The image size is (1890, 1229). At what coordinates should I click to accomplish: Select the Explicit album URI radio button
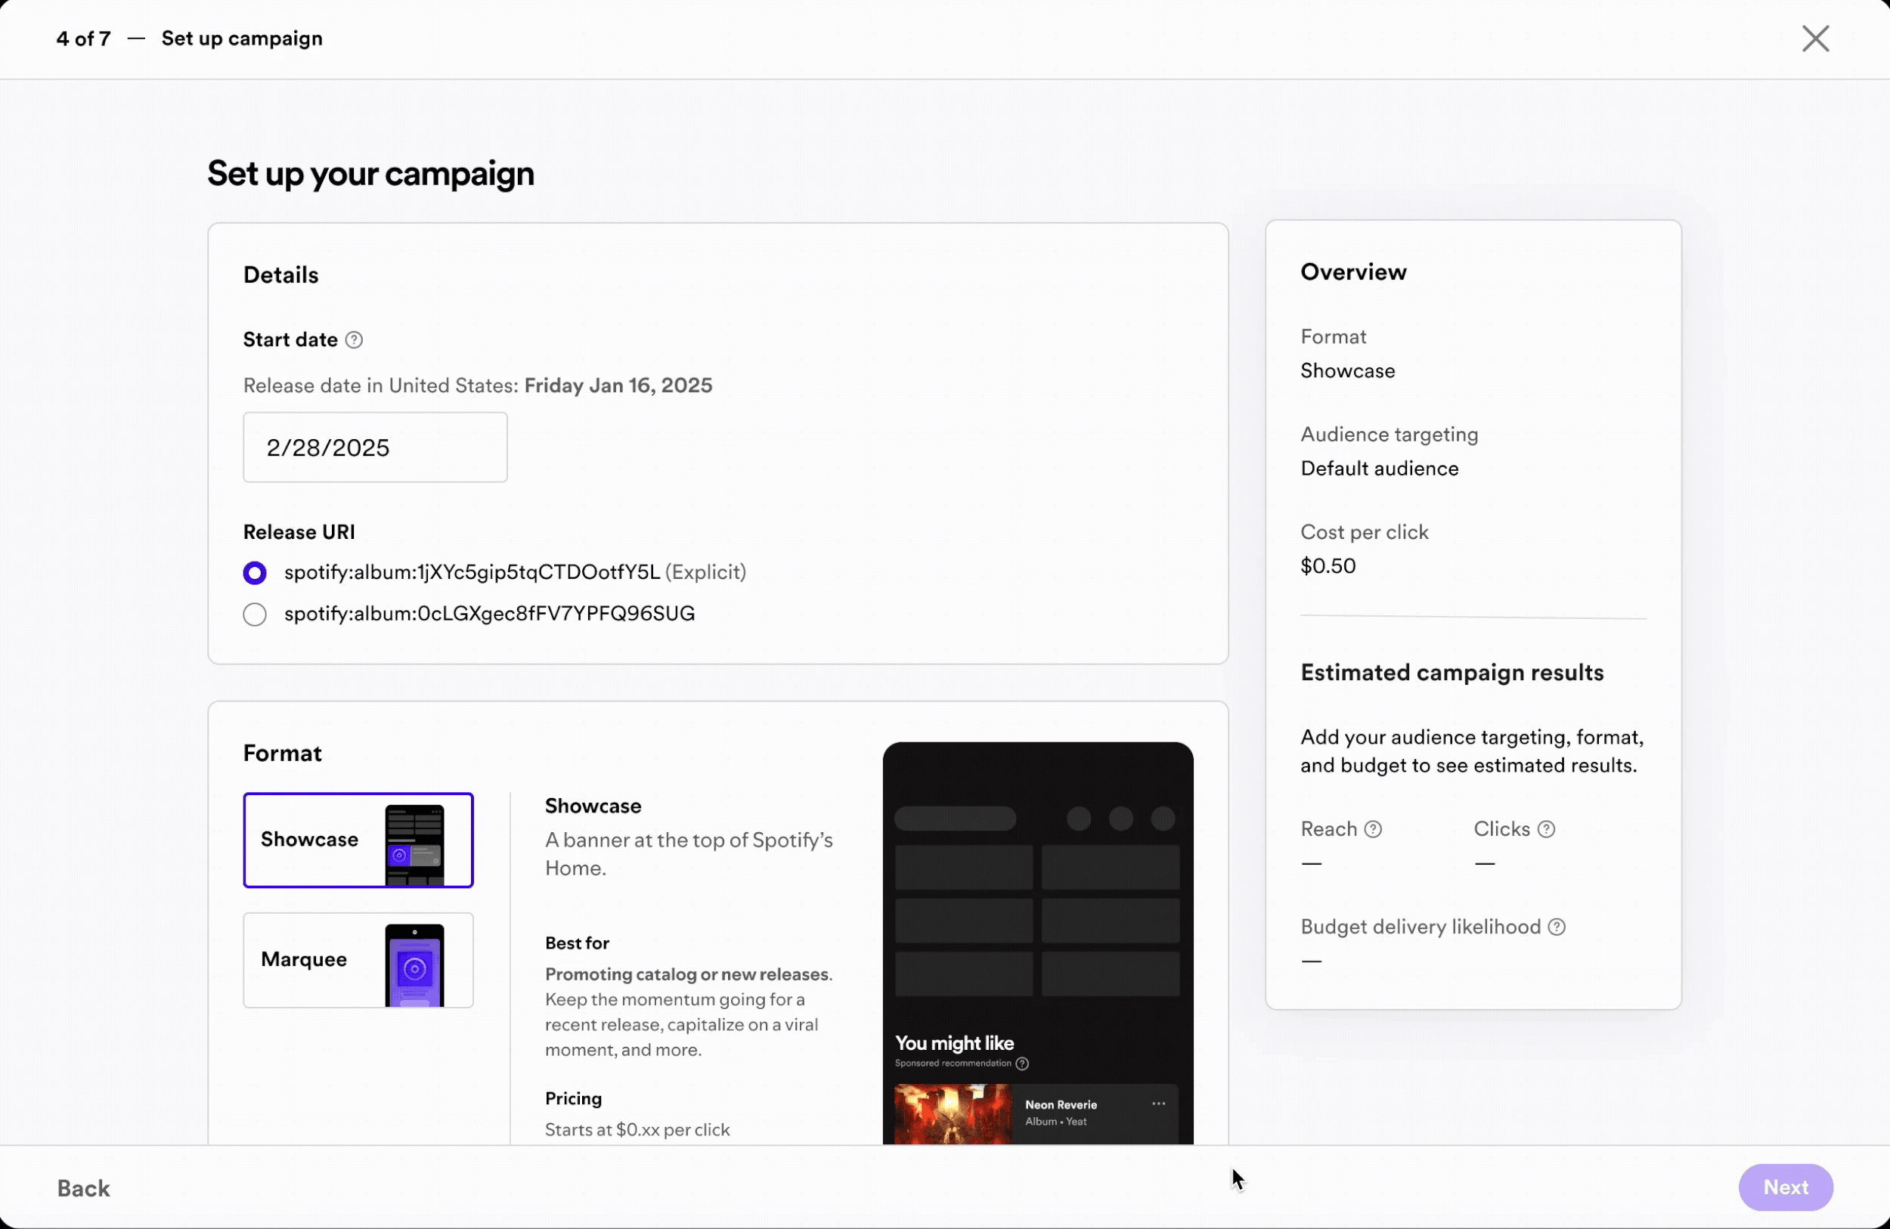[255, 572]
